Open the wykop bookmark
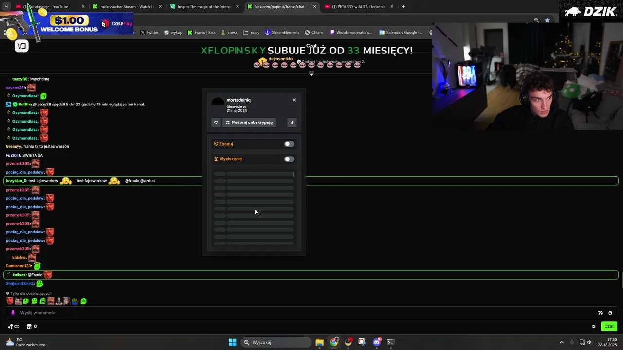 [x=173, y=33]
